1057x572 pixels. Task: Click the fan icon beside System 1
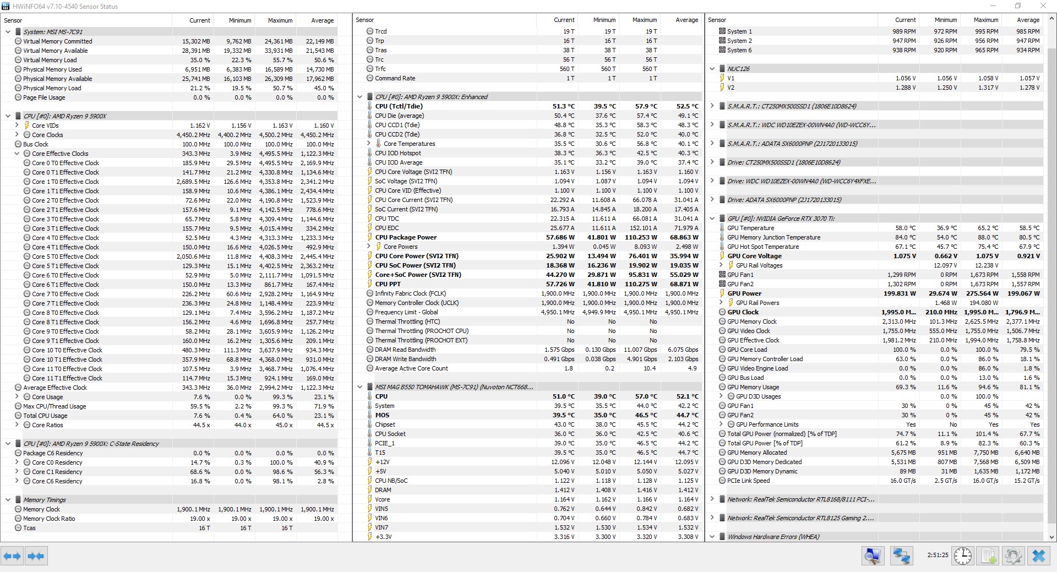pyautogui.click(x=722, y=31)
